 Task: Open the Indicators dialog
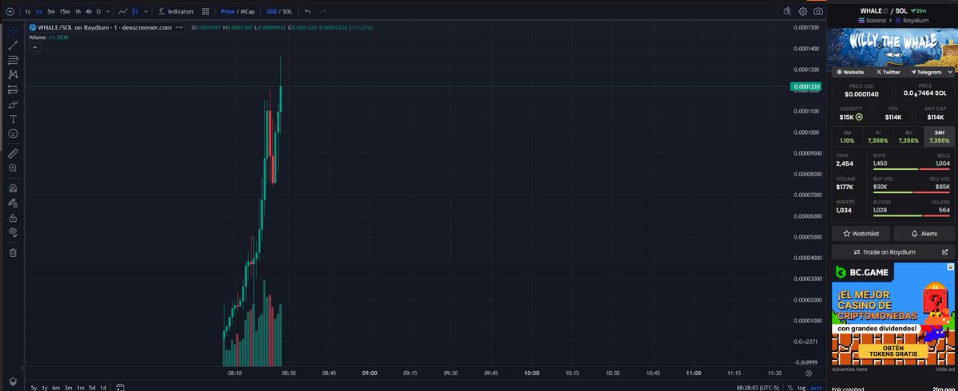(176, 12)
